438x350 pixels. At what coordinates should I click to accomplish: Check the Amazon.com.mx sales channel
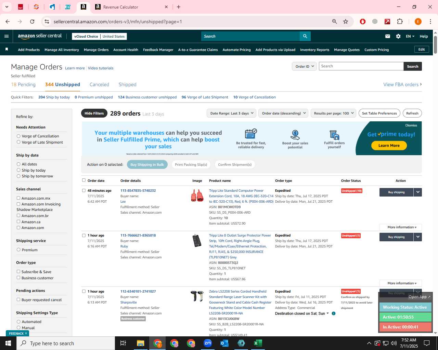tap(18, 198)
